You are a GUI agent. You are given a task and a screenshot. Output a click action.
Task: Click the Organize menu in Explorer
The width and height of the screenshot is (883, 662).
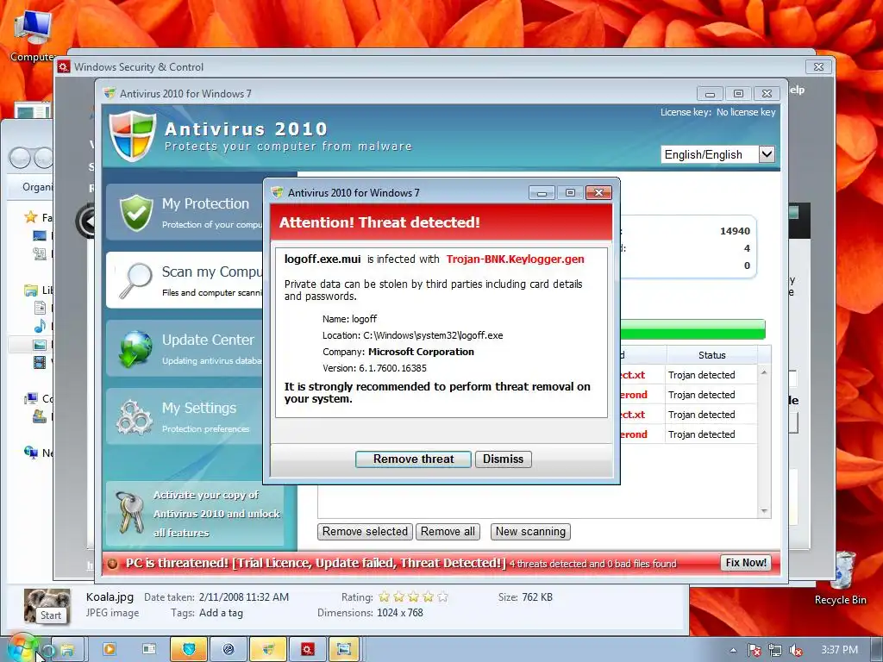37,187
